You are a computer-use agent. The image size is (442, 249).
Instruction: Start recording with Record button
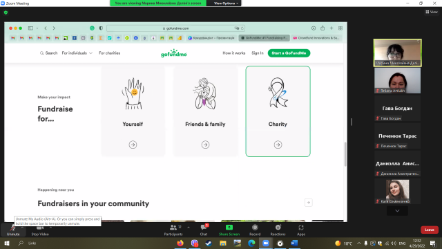(x=255, y=230)
